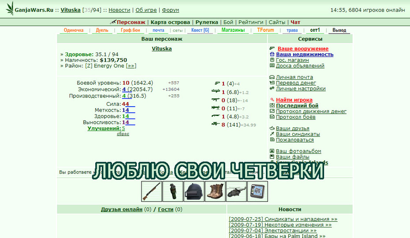Open the TForum tab

[265, 30]
